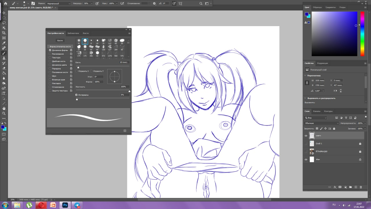The width and height of the screenshot is (371, 209).
Task: Open the layer Заливка dropdown arrow
Action: pos(365,128)
